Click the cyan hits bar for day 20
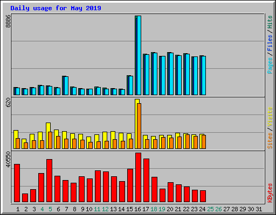The width and height of the screenshot is (276, 215). point(171,74)
